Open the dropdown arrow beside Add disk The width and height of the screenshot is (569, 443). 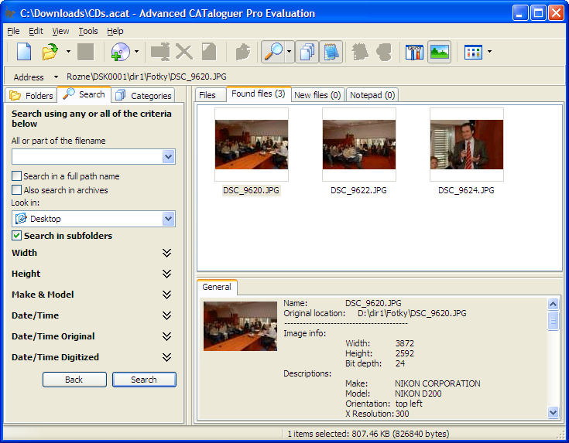136,52
